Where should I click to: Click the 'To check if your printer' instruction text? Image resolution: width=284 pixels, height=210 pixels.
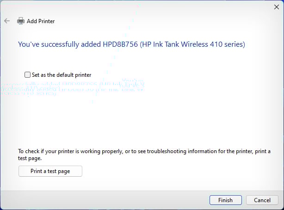point(144,154)
